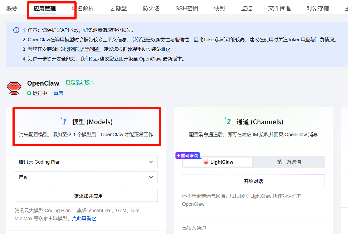Switch to the SSH密钥 tab

[x=187, y=9]
